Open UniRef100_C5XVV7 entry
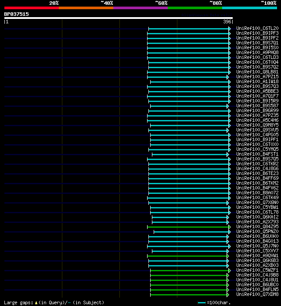This screenshot has height=306, width=281. tap(257, 251)
